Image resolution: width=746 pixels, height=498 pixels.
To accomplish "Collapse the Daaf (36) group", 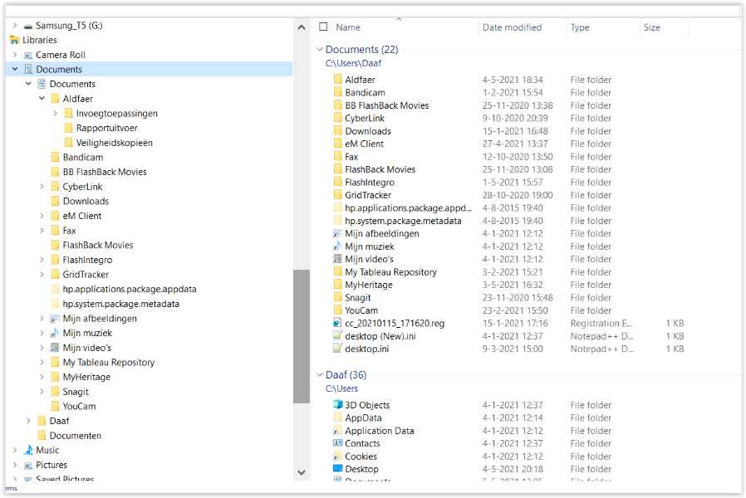I will pyautogui.click(x=320, y=375).
